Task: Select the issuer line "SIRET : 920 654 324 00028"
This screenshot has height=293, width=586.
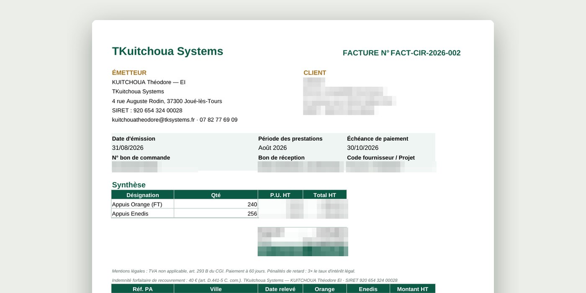Action: (147, 111)
